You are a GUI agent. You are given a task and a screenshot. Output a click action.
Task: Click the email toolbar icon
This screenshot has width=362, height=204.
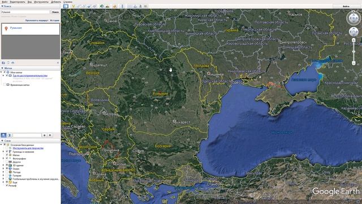(x=130, y=6)
